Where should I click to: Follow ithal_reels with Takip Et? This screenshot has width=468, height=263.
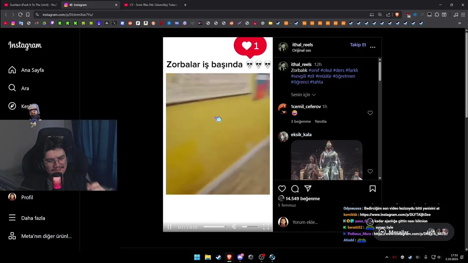(358, 45)
